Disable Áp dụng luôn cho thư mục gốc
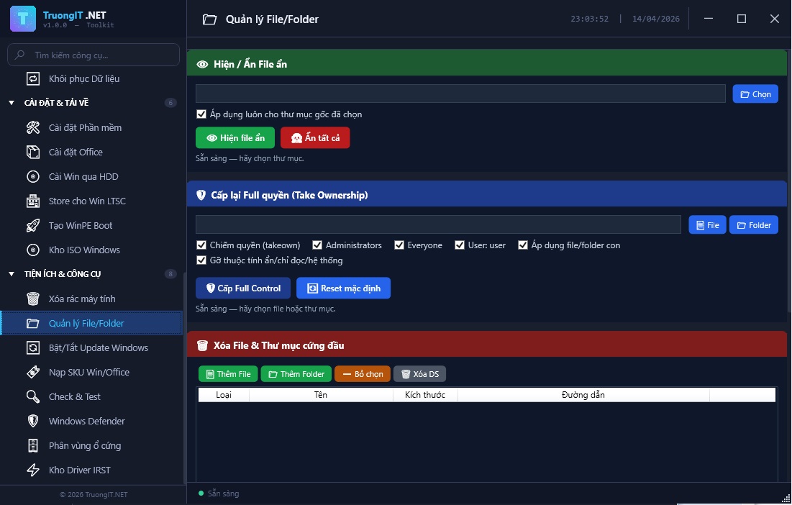This screenshot has height=505, width=792. click(201, 114)
